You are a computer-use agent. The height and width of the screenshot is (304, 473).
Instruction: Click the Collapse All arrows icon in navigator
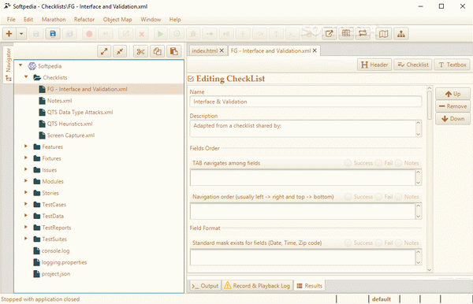[x=120, y=51]
